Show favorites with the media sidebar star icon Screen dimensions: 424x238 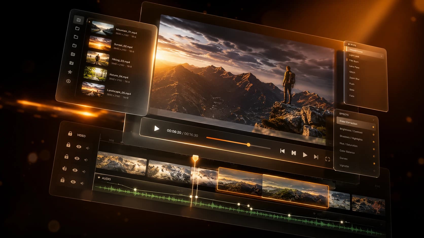click(x=70, y=72)
